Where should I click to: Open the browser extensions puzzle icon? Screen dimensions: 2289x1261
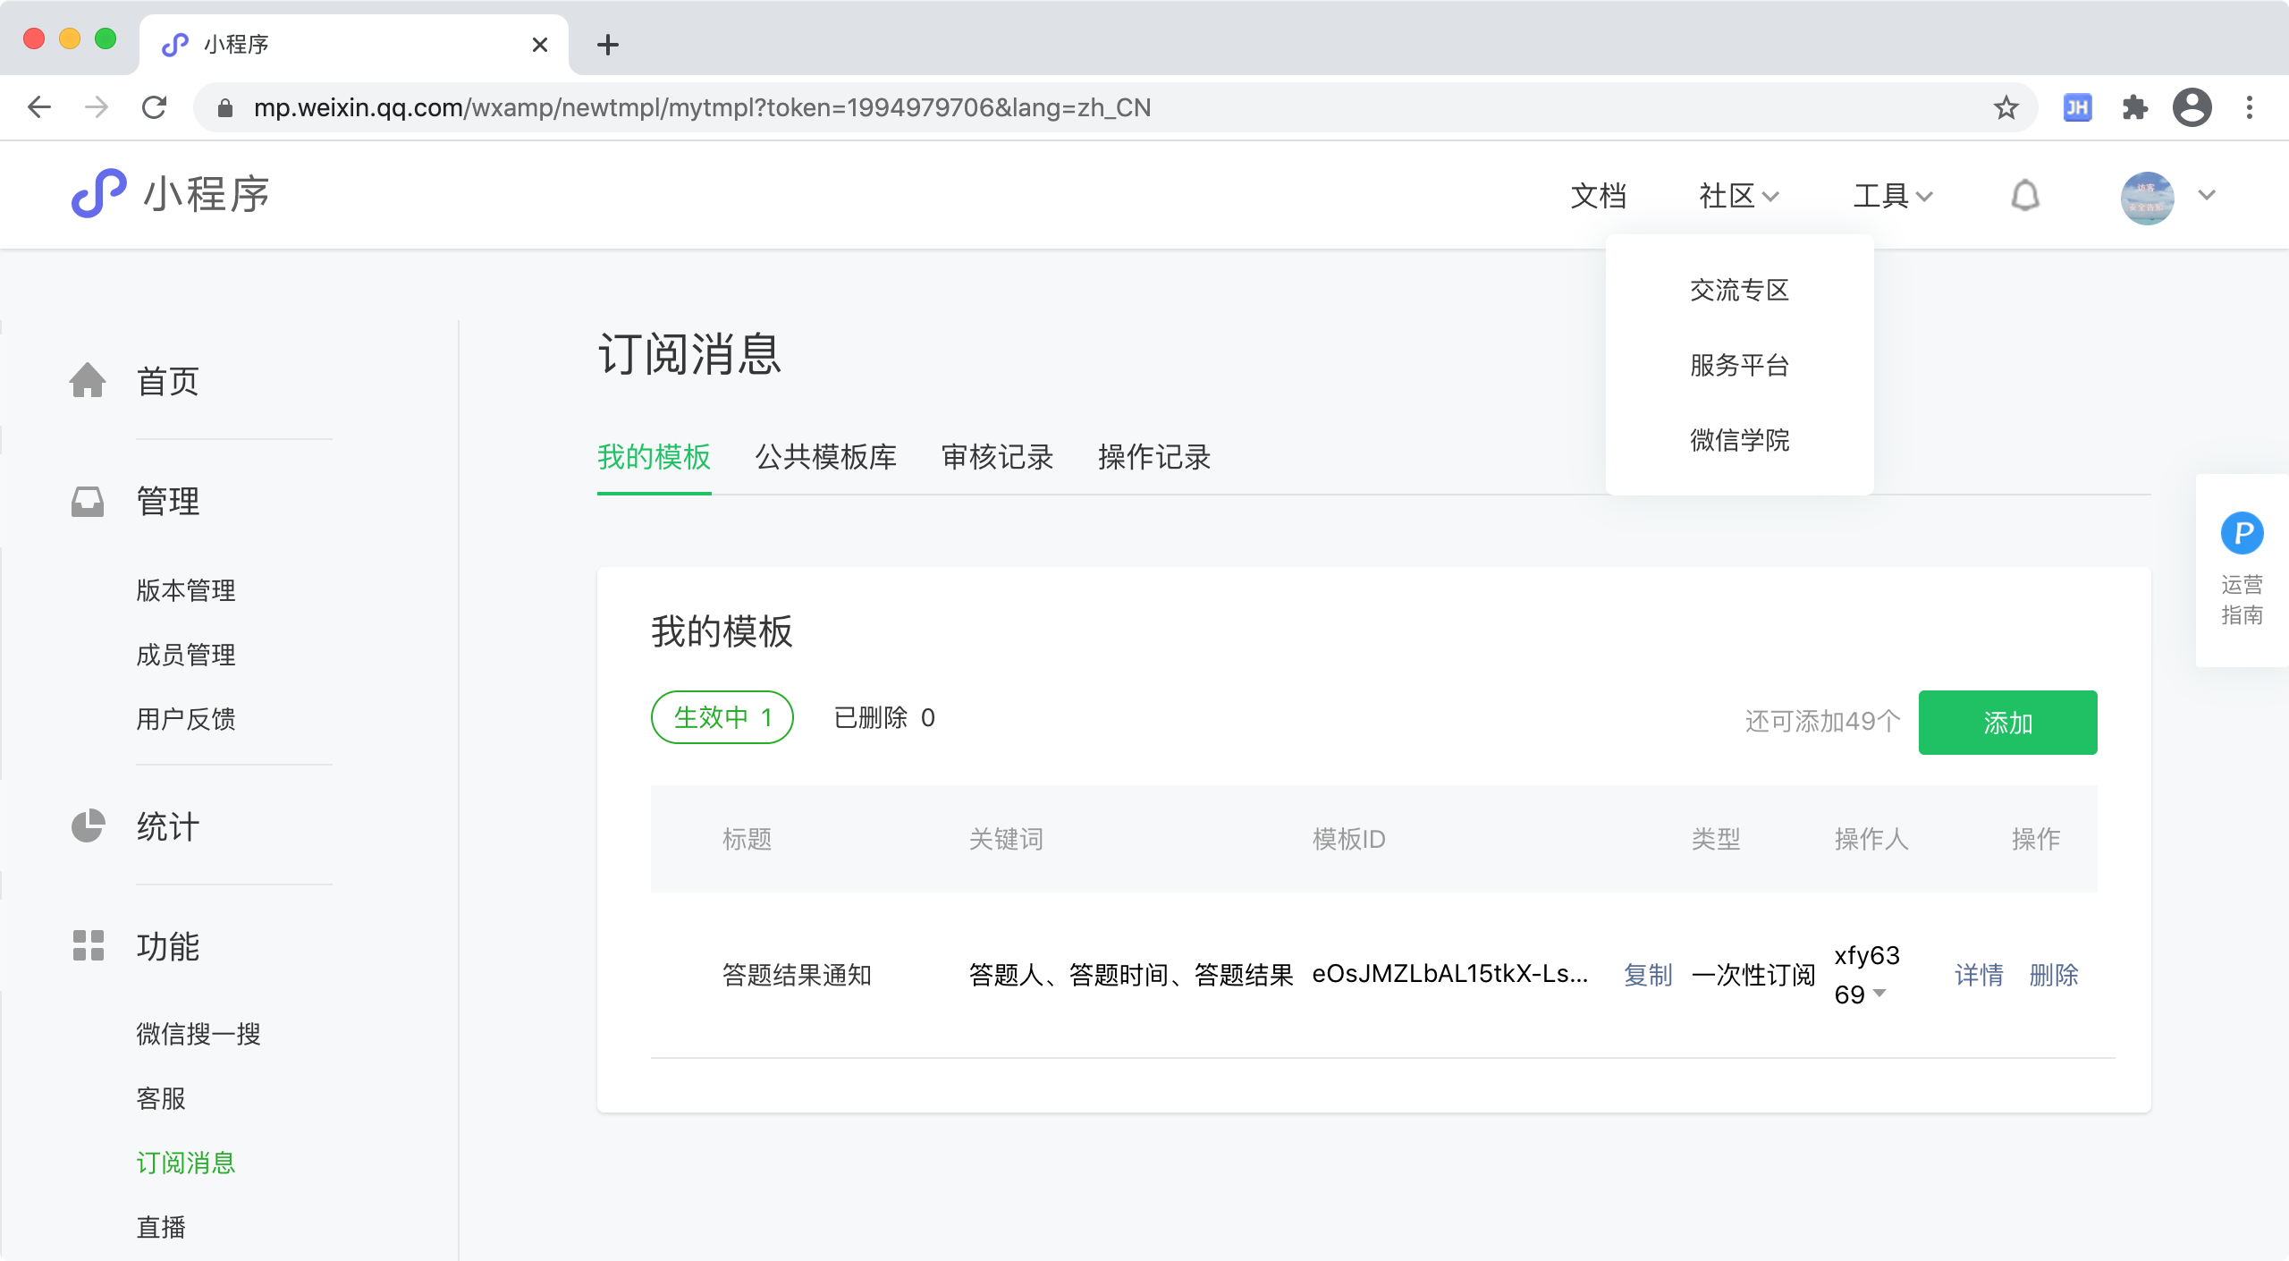(x=2134, y=108)
